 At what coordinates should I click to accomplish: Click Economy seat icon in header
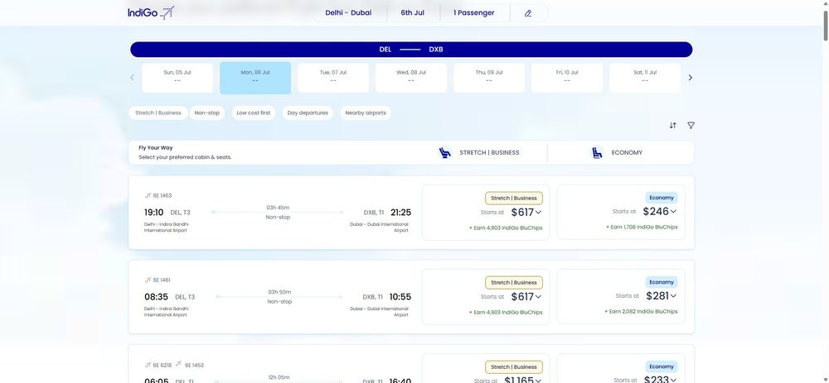pyautogui.click(x=597, y=152)
